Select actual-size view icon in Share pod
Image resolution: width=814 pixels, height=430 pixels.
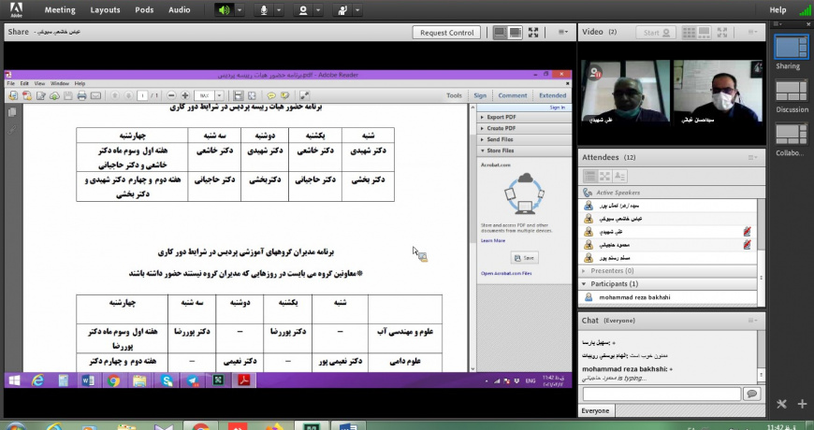[x=516, y=32]
